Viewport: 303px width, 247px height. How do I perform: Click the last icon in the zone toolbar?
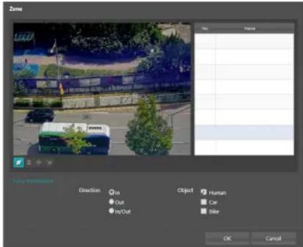click(x=49, y=163)
